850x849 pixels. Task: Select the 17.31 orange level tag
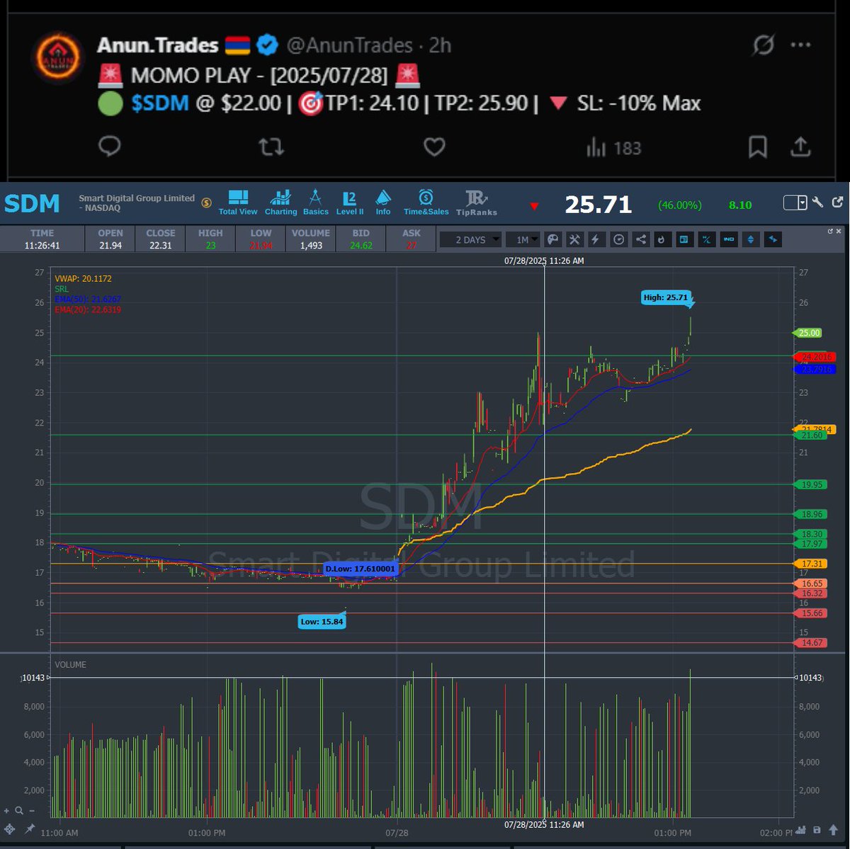point(812,564)
